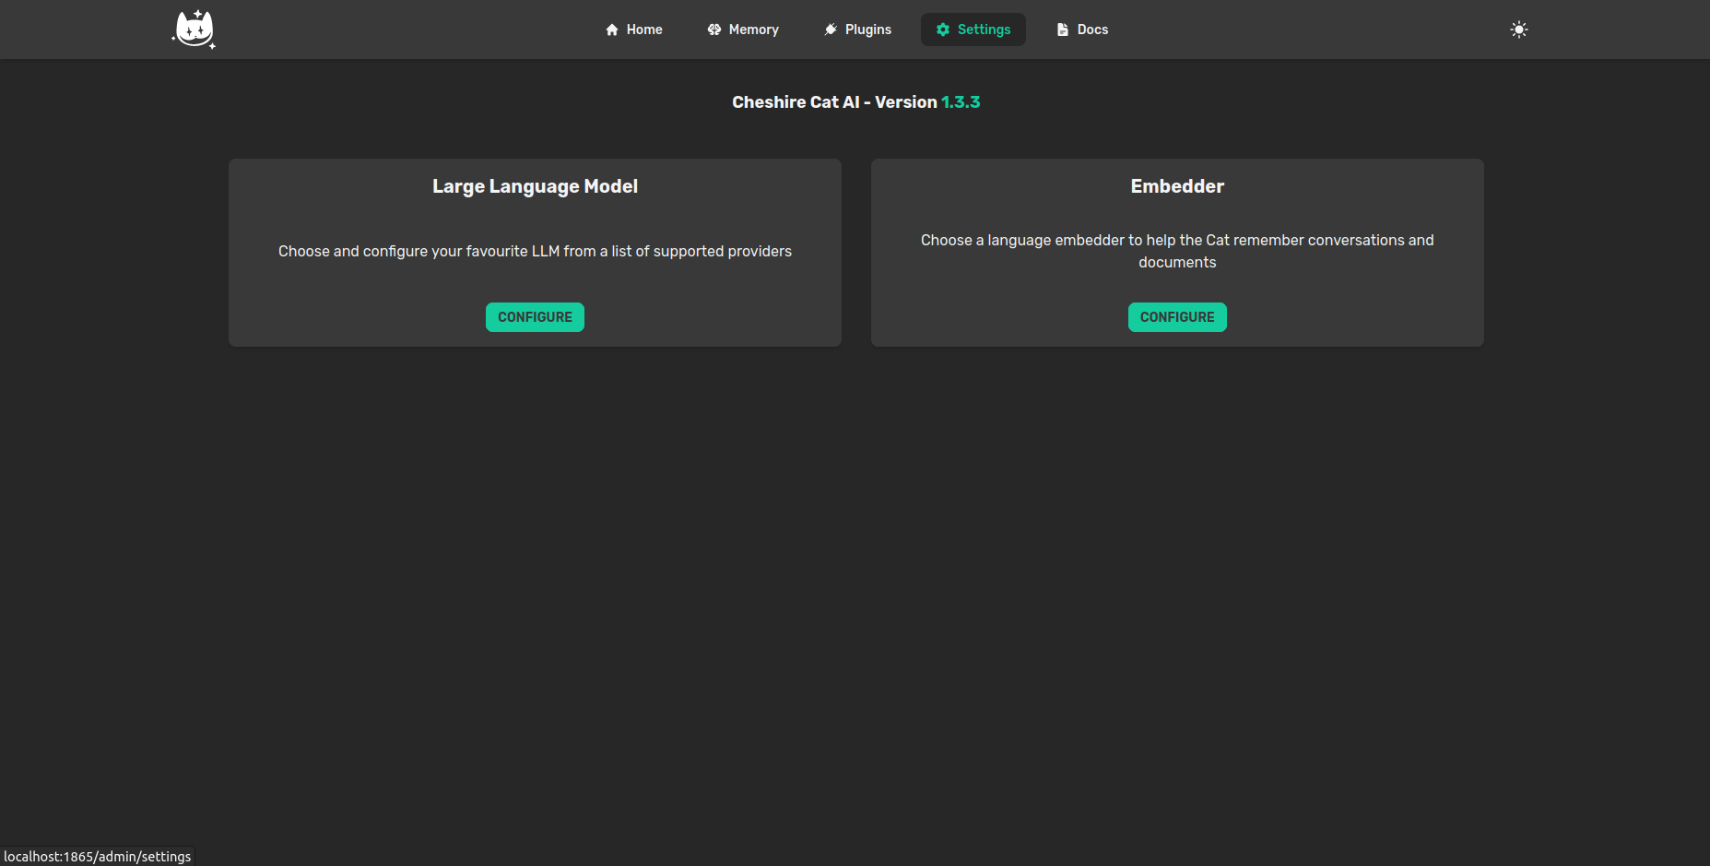Navigate to the Docs section
Viewport: 1710px width, 866px height.
1091,29
